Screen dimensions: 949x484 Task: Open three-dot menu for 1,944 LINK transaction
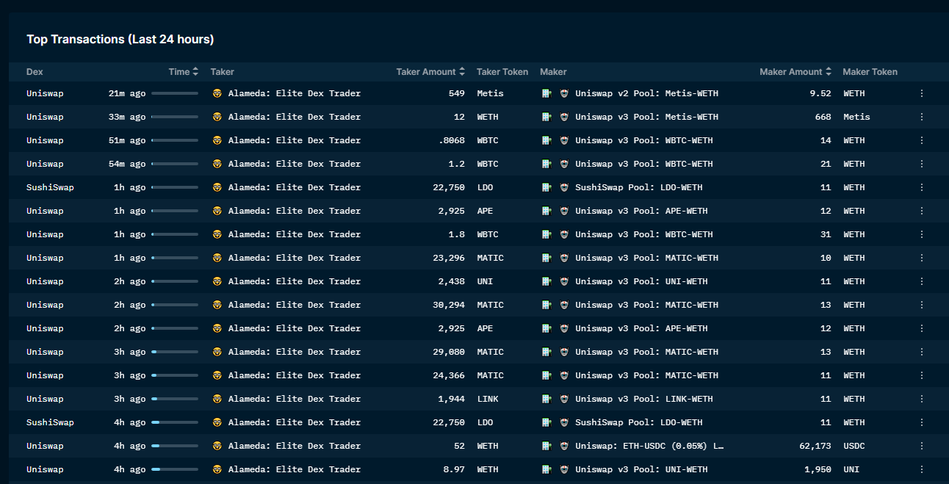pyautogui.click(x=921, y=399)
